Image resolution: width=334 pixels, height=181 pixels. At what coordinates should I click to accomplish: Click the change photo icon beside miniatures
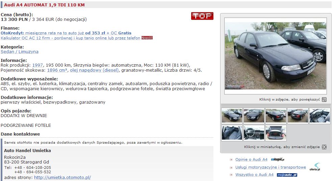(324, 147)
